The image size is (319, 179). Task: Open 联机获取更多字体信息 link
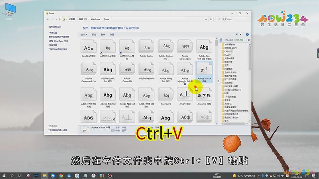(x=59, y=37)
